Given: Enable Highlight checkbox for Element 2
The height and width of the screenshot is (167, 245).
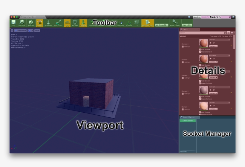Looking at the screenshot, I should (x=183, y=78).
